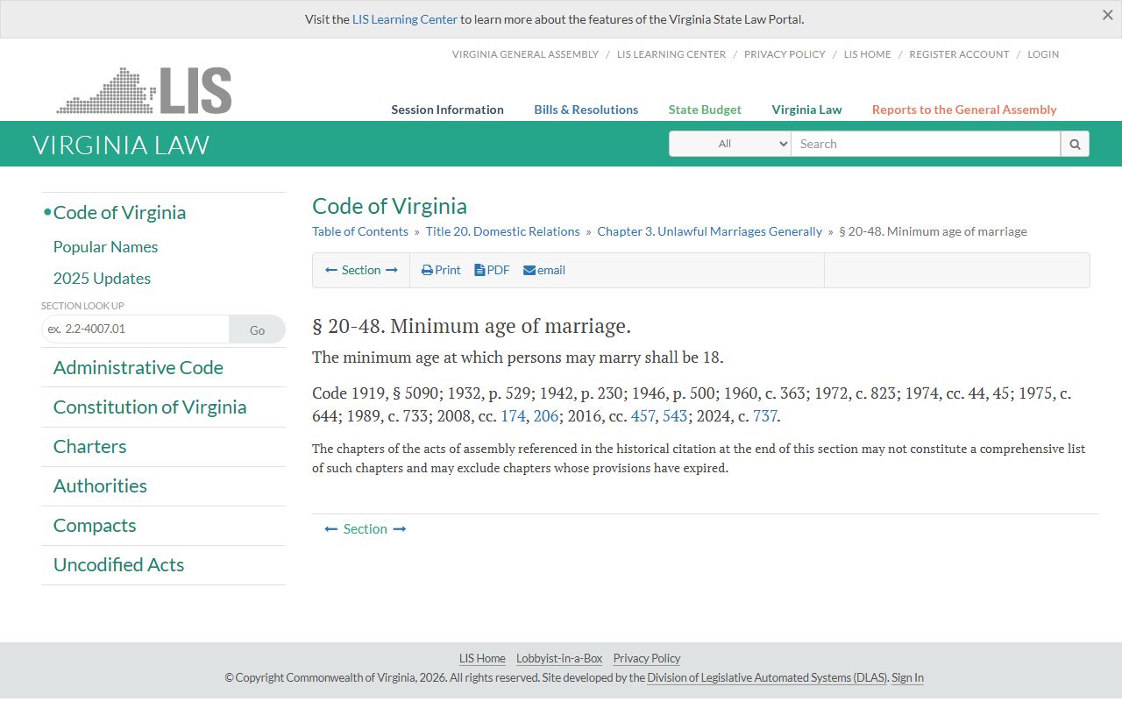Viewport: 1122px width, 701px height.
Task: Open 2008 chapter 174 link
Action: click(x=513, y=416)
